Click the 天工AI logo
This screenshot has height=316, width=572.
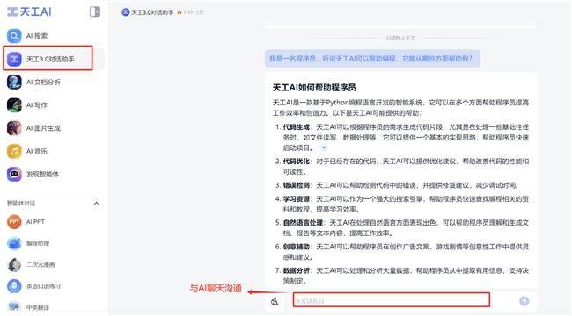[30, 11]
